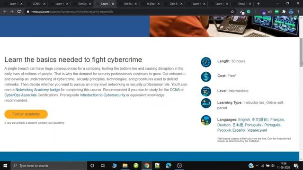This screenshot has width=303, height=170.
Task: Open OBS Studio from taskbar
Action: click(x=179, y=166)
